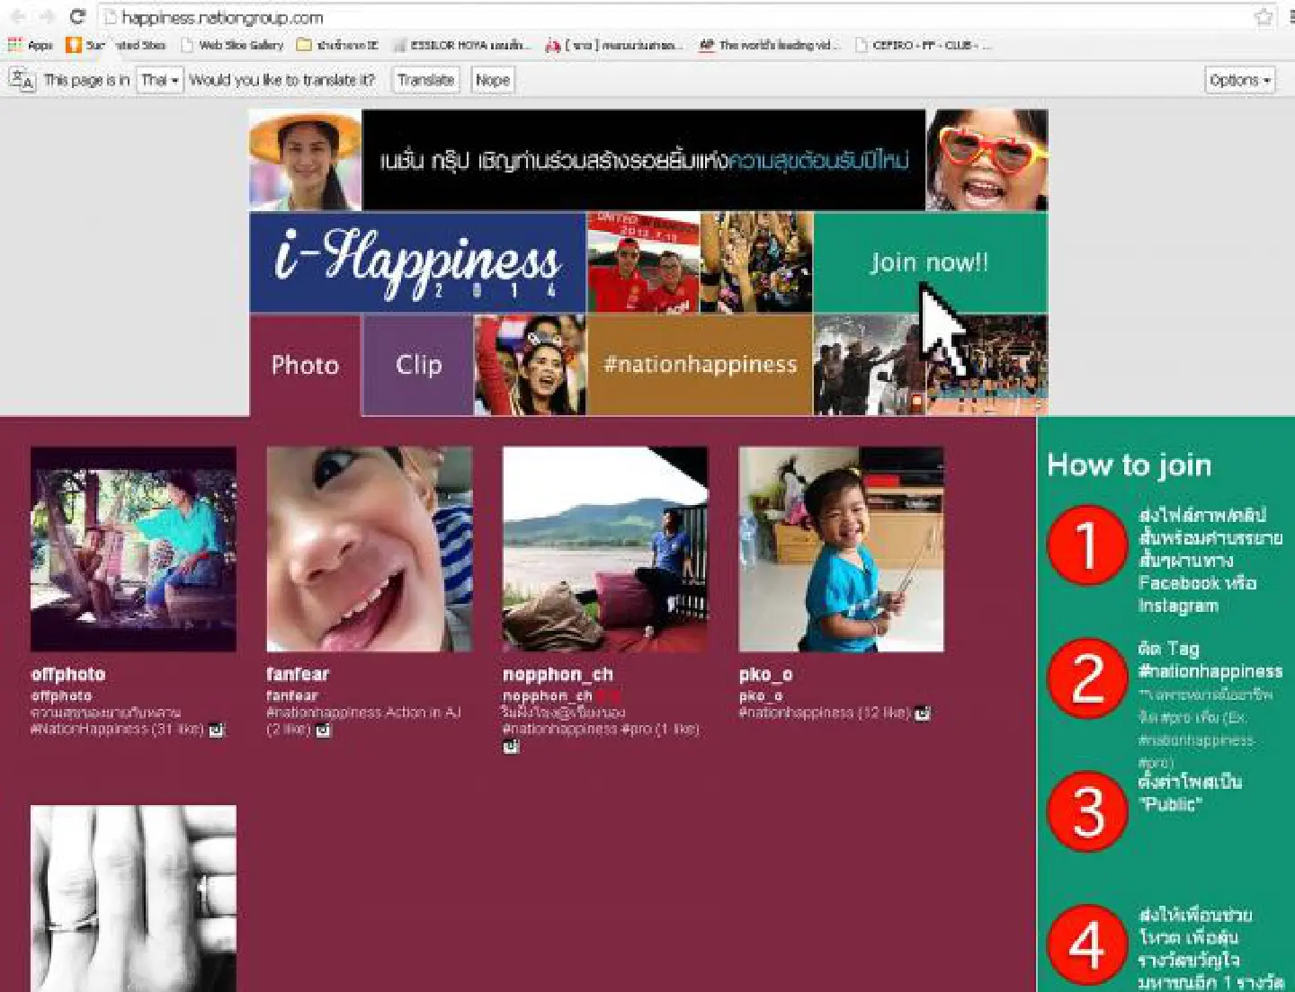Open "The world's leading vid..." bookmark
This screenshot has width=1295, height=992.
[x=769, y=45]
